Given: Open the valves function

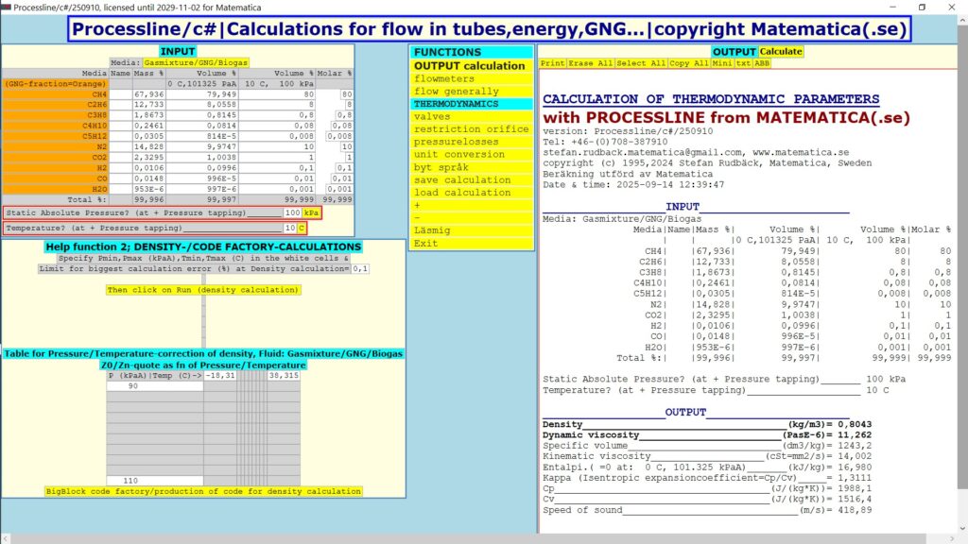Looking at the screenshot, I should [432, 116].
